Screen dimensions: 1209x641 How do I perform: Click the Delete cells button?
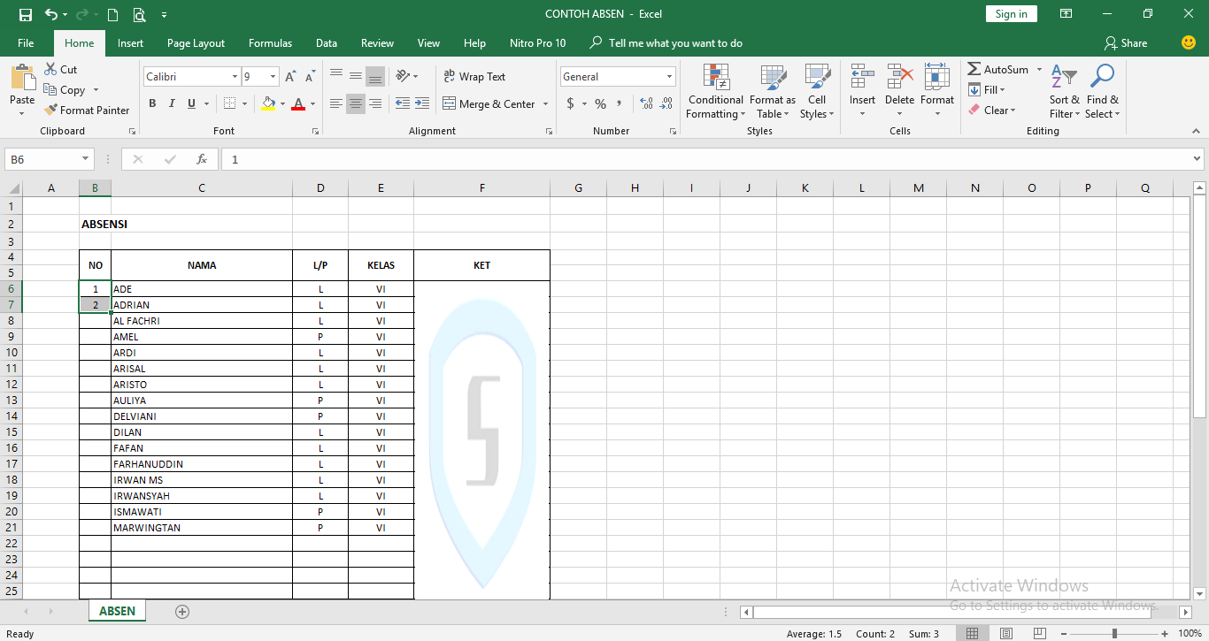tap(899, 92)
